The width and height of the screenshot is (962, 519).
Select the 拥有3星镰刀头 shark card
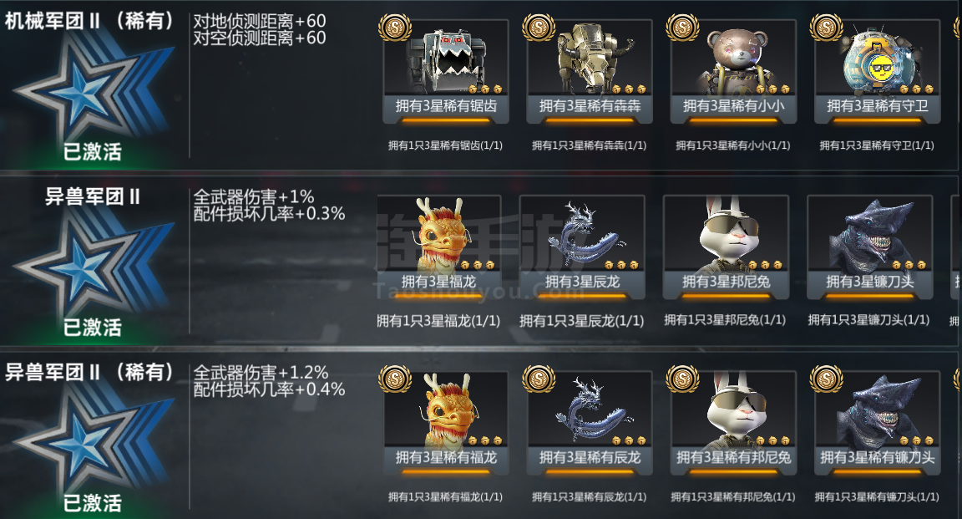point(870,247)
